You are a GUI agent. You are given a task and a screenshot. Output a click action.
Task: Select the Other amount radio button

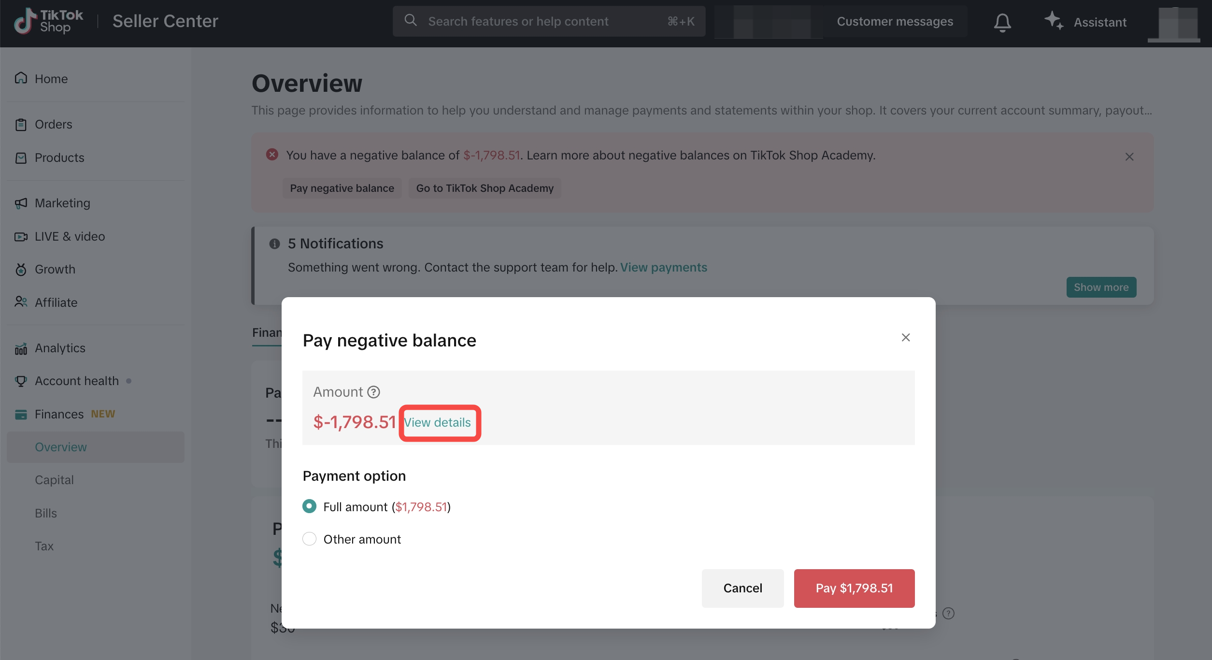[309, 539]
